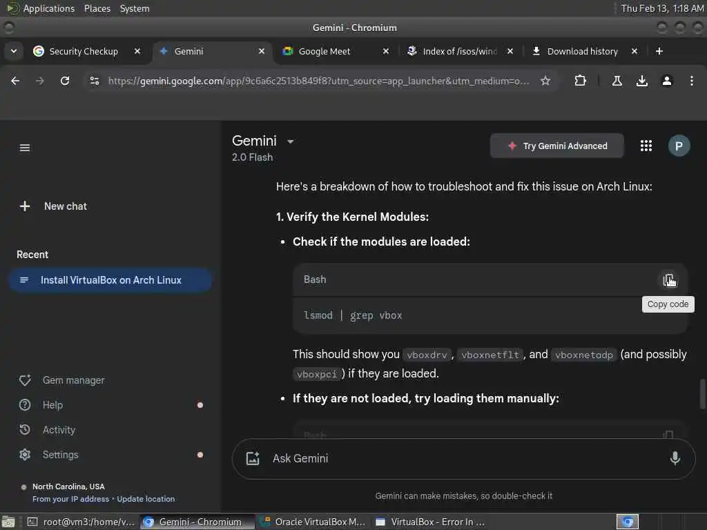This screenshot has height=530, width=707.
Task: Switch to the Security Checkup tab
Action: tap(84, 51)
